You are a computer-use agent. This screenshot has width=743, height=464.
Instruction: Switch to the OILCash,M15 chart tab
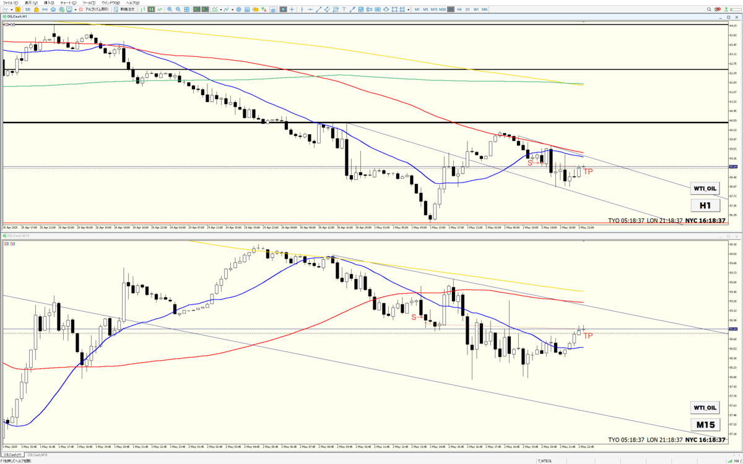[38, 454]
